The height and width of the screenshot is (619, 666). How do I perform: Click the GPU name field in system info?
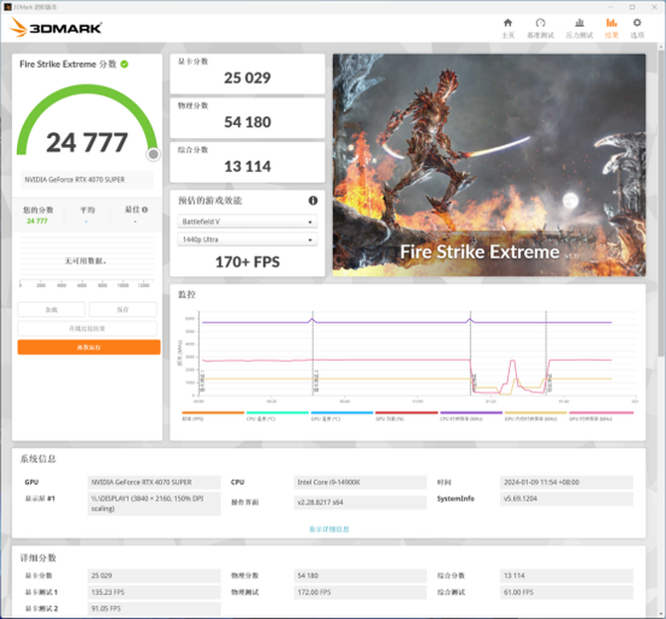(154, 482)
